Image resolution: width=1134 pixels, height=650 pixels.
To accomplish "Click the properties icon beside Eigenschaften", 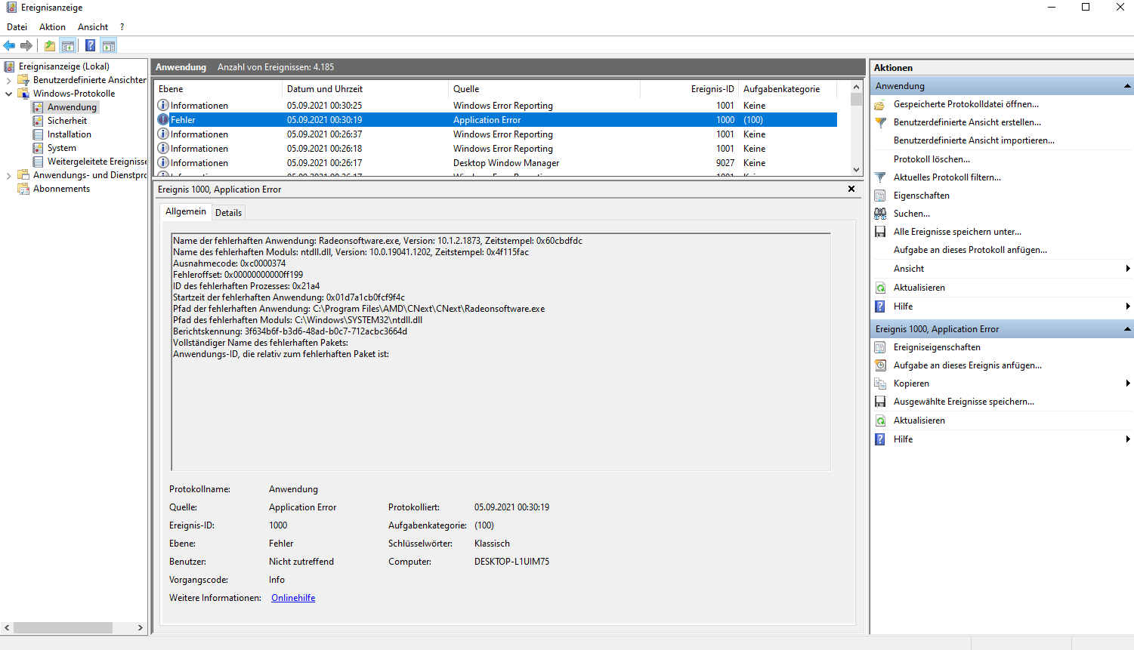I will pyautogui.click(x=880, y=196).
